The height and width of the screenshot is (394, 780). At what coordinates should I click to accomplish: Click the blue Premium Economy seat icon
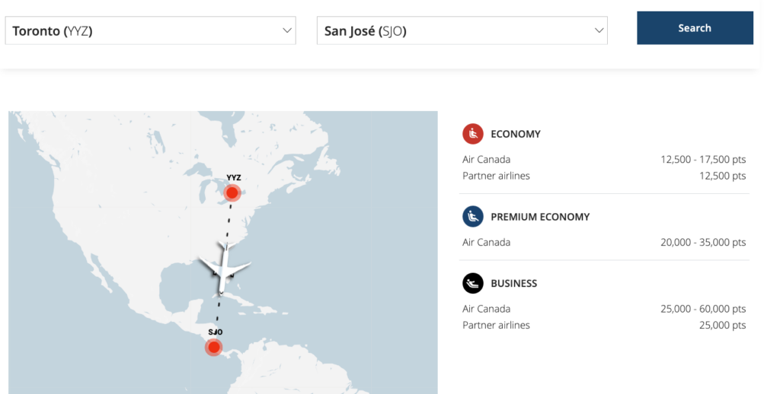tap(473, 217)
